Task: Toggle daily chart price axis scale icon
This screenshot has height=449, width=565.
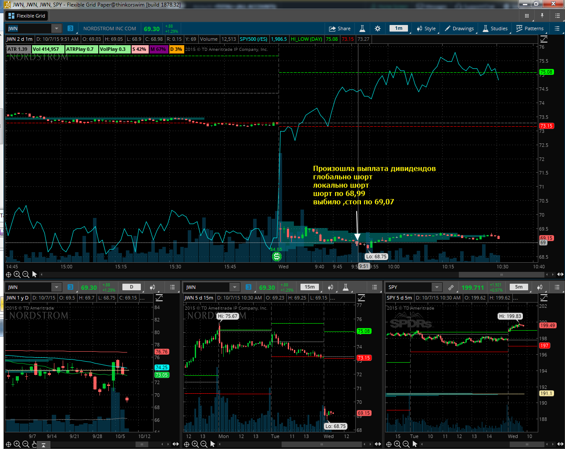Action: [x=159, y=298]
